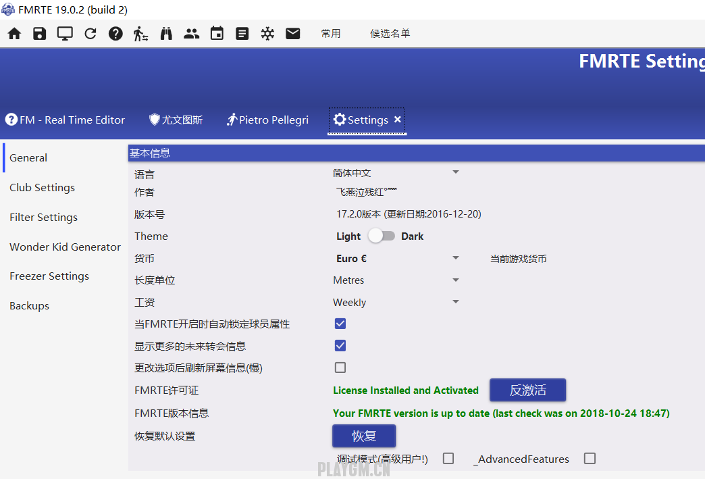
Task: Enable 更改选项后刷新屏幕信息(慢) checkbox
Action: (x=340, y=368)
